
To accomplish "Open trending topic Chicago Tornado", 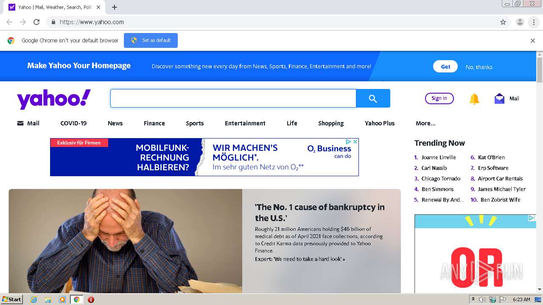I will click(x=441, y=178).
